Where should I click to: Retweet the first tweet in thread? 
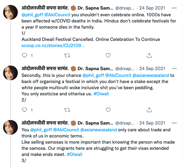(66, 55)
